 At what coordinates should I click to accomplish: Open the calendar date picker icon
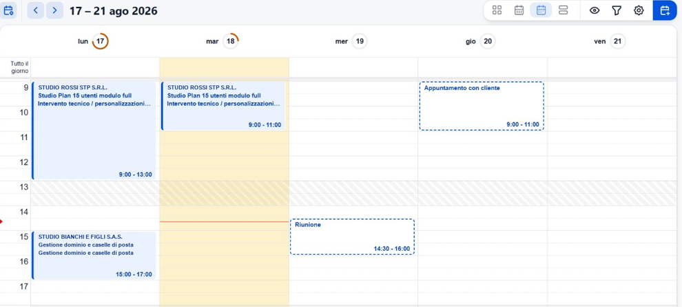coord(8,10)
